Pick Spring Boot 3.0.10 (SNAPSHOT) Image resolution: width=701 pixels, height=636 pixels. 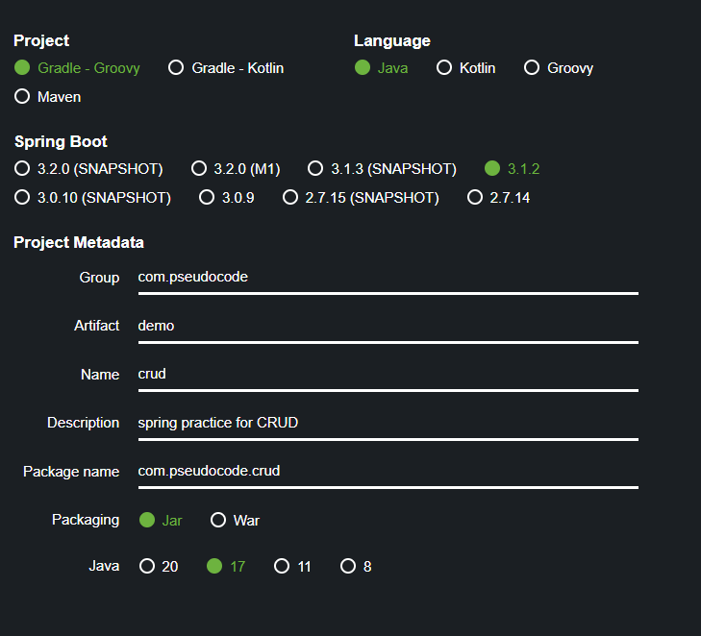92,197
